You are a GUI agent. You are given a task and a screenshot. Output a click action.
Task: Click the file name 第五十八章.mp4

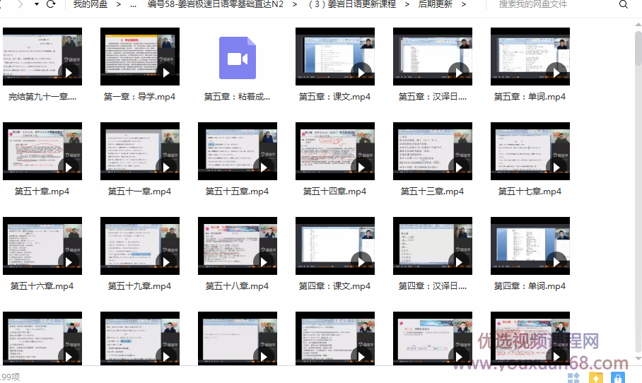(237, 286)
